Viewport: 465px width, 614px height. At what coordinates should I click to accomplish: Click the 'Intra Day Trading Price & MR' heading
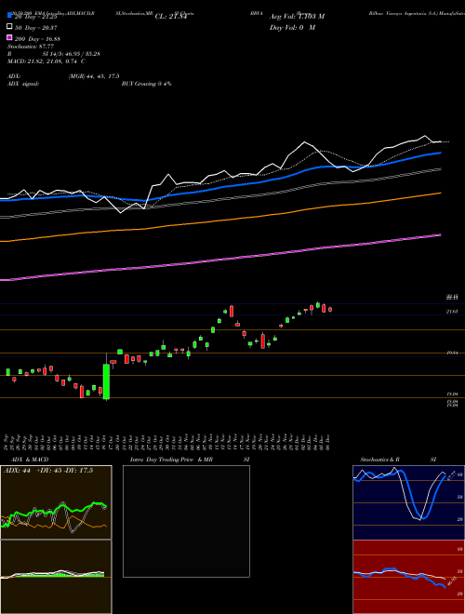pyautogui.click(x=171, y=460)
